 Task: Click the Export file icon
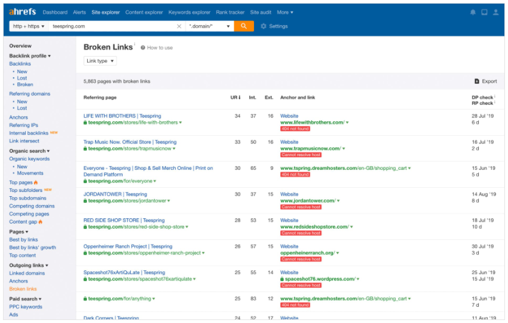click(x=476, y=81)
